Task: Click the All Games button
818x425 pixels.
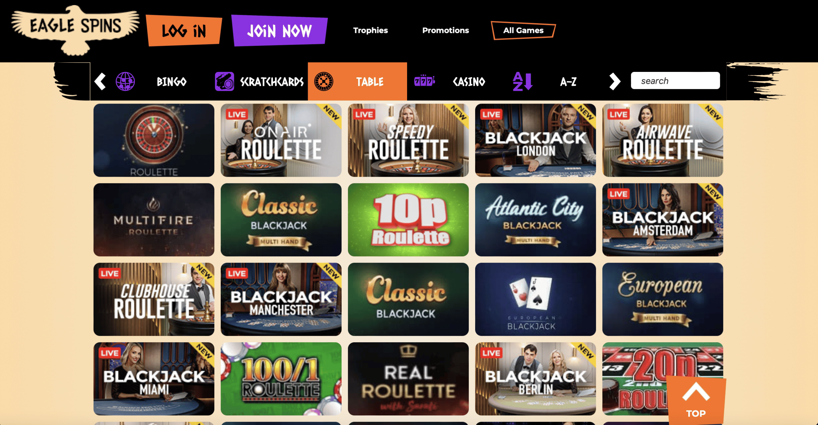Action: pos(523,30)
